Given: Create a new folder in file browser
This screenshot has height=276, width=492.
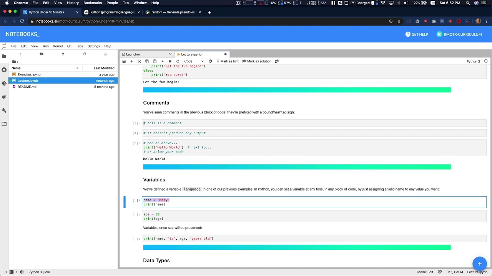Looking at the screenshot, I should click(x=42, y=54).
